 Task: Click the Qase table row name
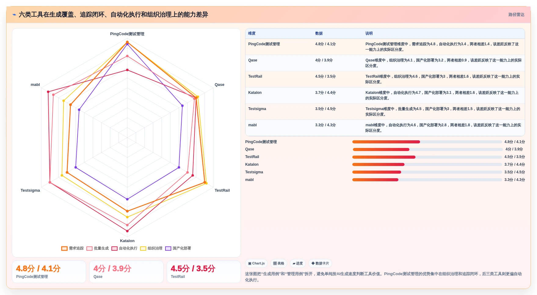(253, 60)
